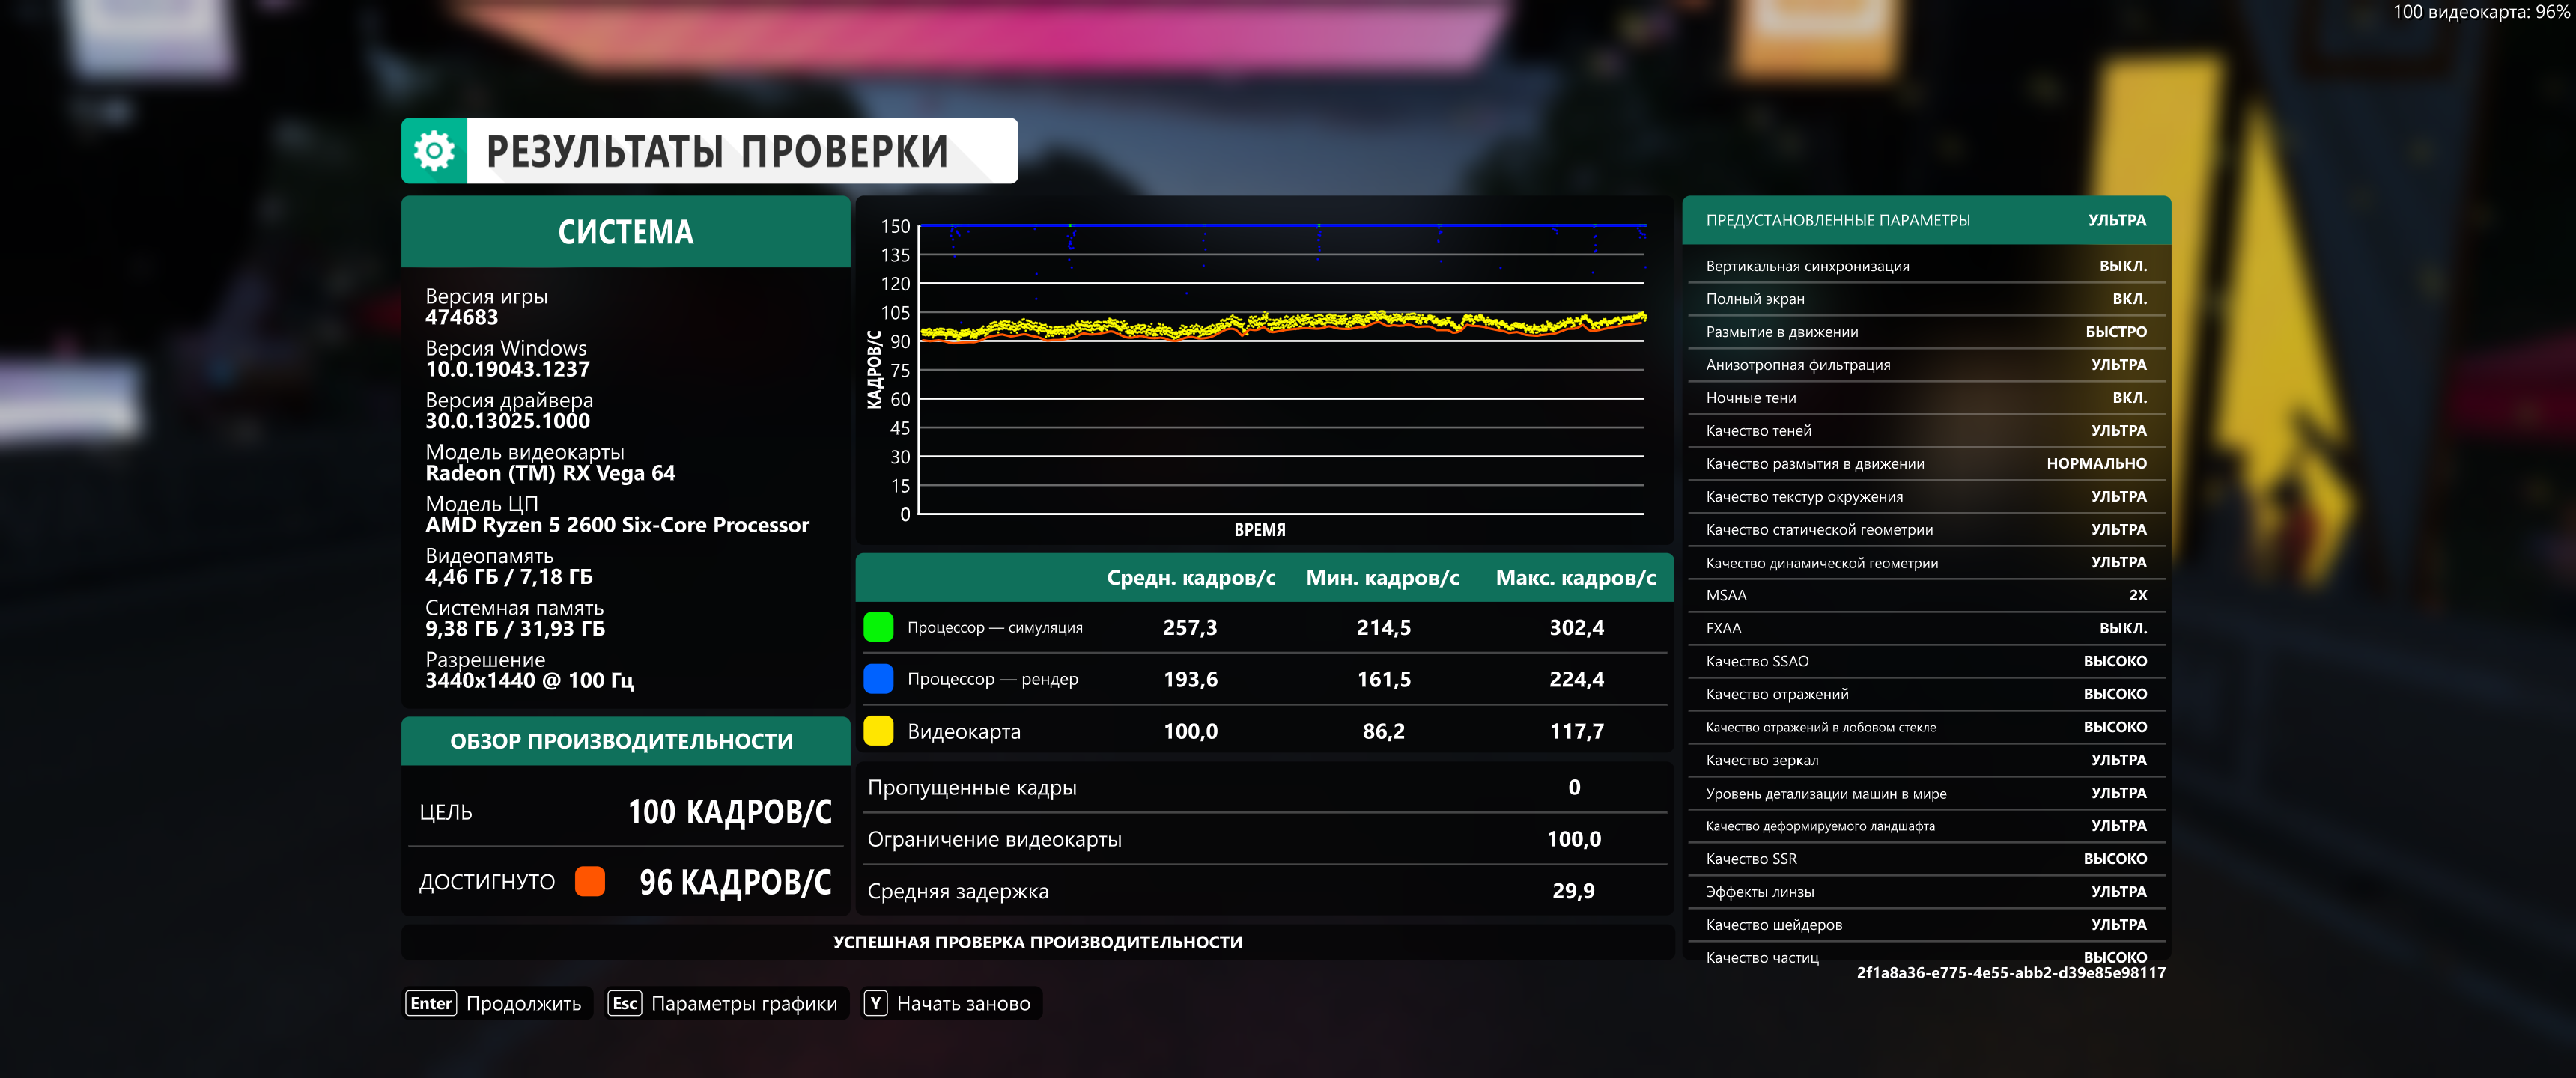Select the Вертикальная синхронизация setting row
This screenshot has height=1078, width=2576.
1925,266
